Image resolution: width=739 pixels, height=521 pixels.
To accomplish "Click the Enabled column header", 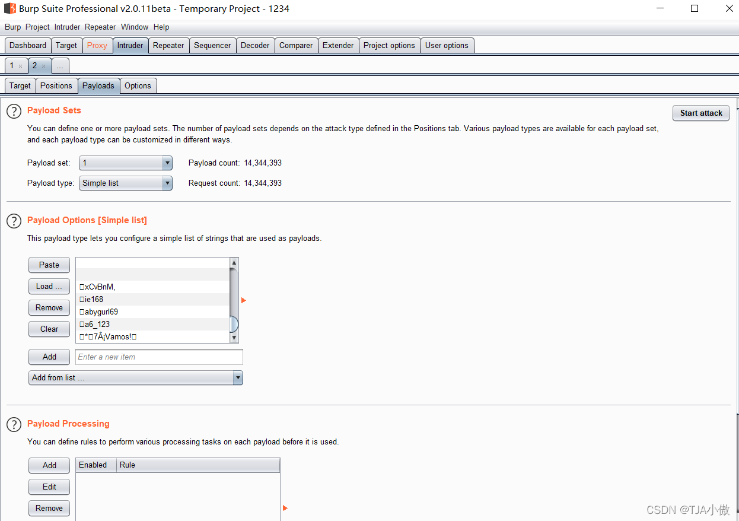I will (96, 465).
